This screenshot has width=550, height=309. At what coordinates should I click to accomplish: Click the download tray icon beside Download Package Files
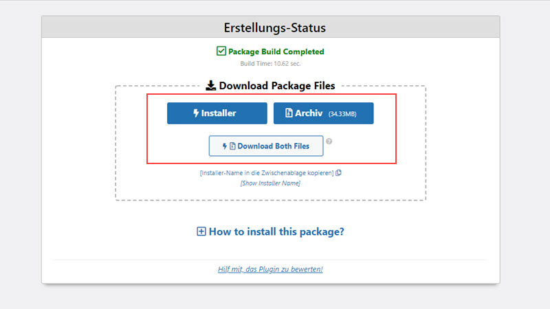coord(210,85)
